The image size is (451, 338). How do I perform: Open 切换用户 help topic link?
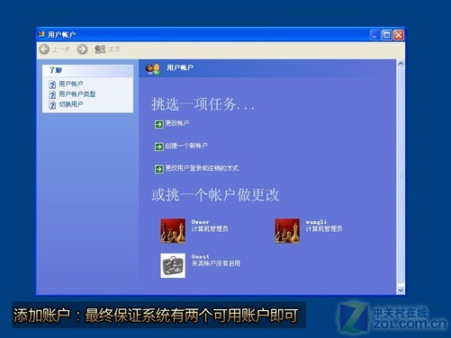(x=71, y=104)
